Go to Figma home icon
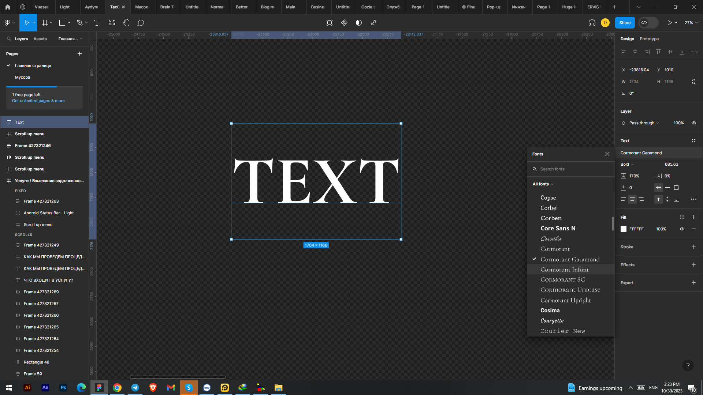 (x=8, y=7)
